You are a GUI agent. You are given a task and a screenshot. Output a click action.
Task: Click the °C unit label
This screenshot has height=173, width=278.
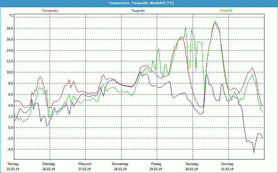pos(11,16)
